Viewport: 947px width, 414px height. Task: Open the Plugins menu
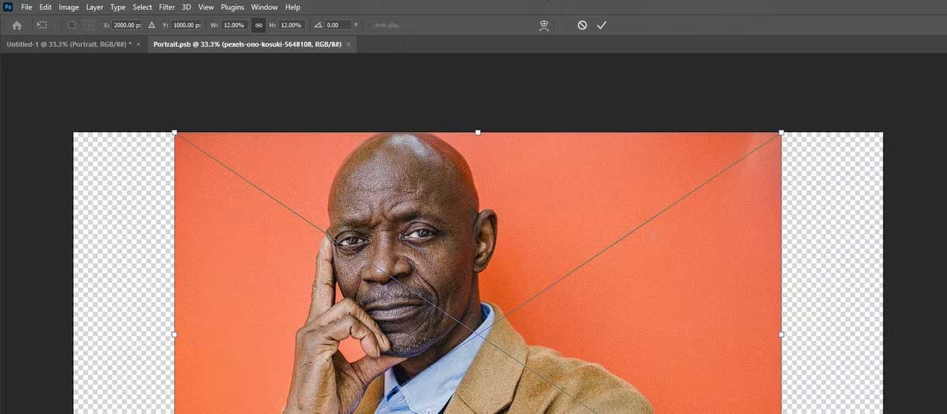232,7
